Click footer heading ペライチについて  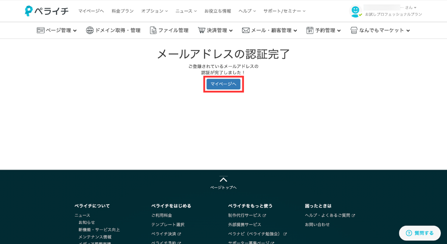[x=92, y=206]
